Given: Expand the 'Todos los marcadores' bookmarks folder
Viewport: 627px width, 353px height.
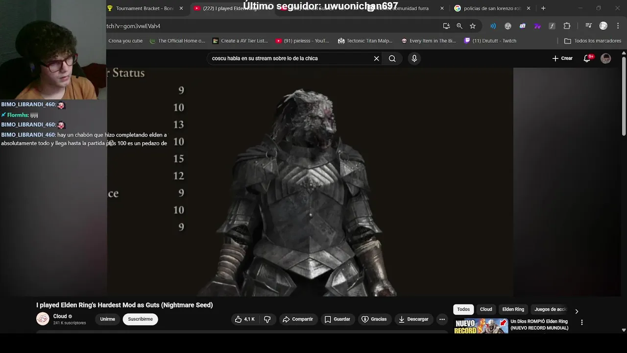Looking at the screenshot, I should pyautogui.click(x=593, y=41).
